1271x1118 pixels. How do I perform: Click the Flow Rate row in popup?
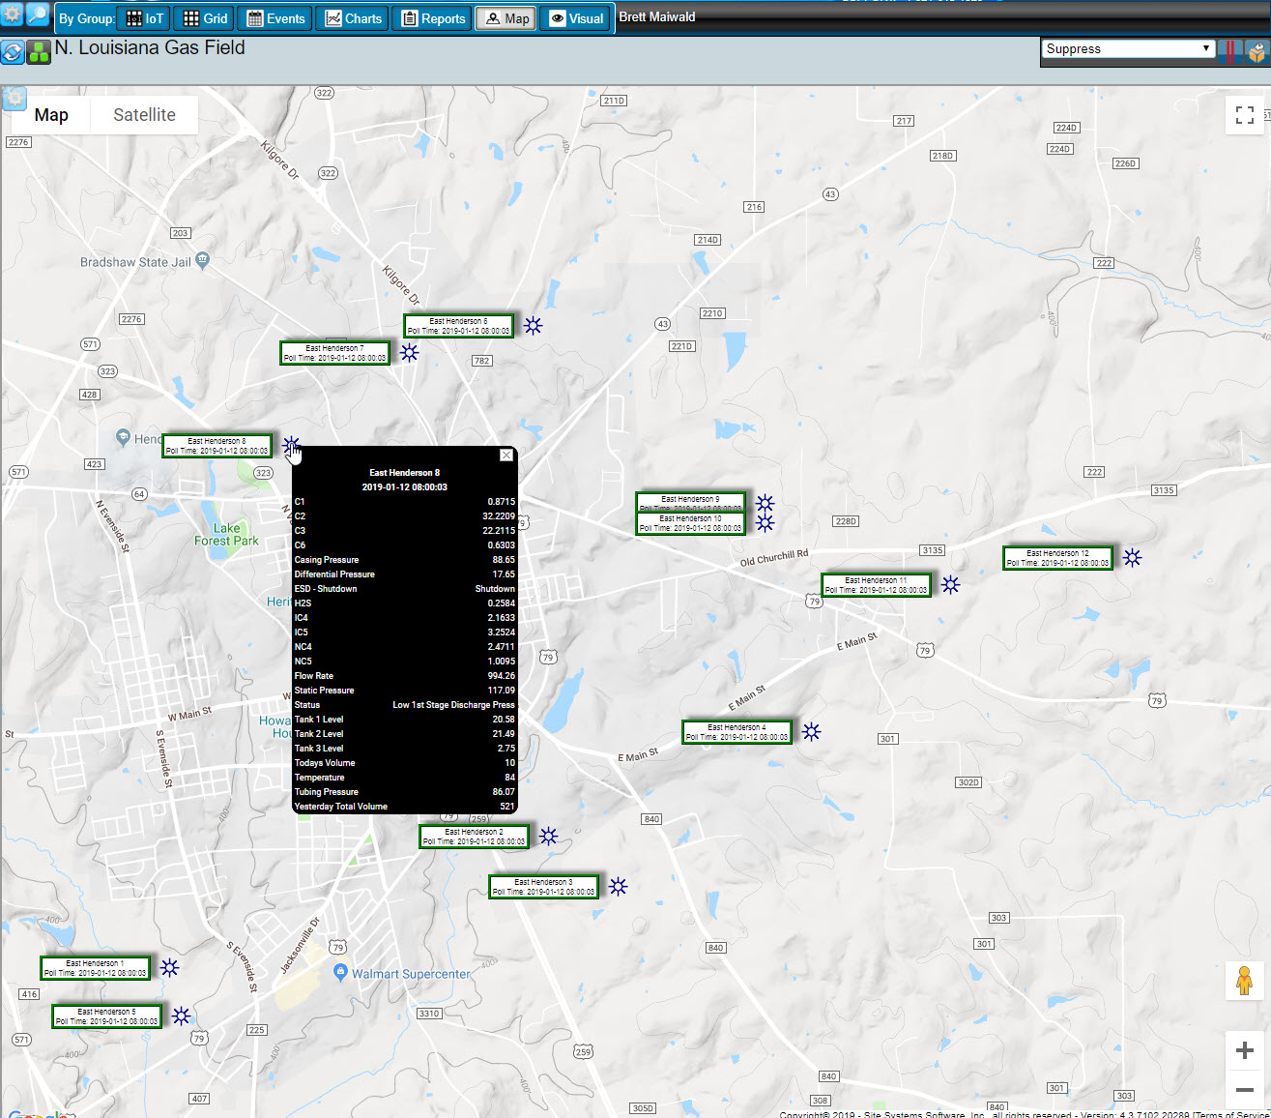pyautogui.click(x=405, y=676)
